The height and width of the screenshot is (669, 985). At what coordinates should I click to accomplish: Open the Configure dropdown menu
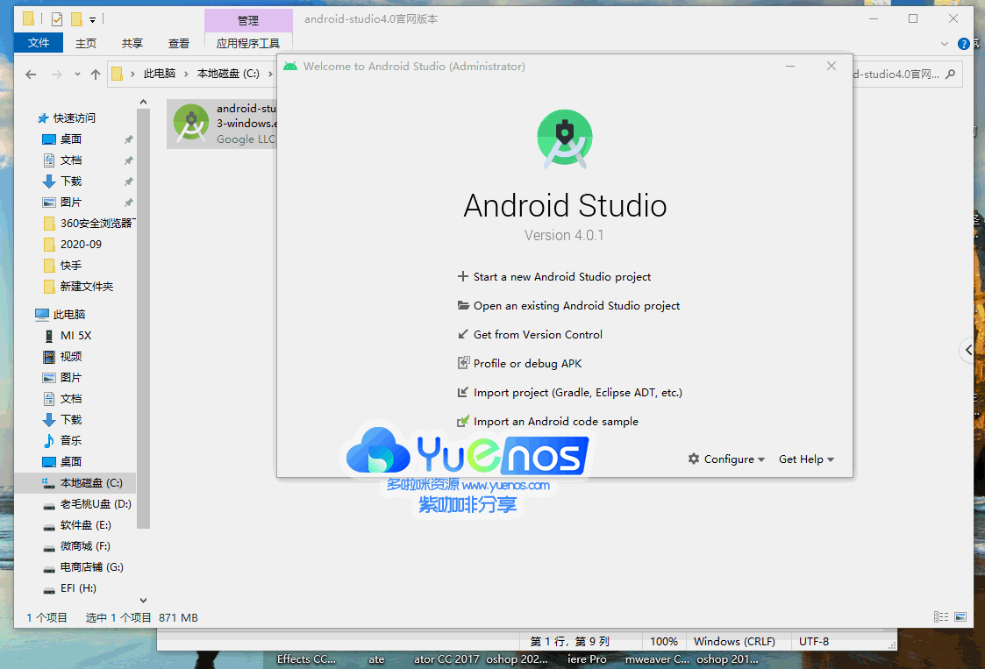click(x=726, y=459)
